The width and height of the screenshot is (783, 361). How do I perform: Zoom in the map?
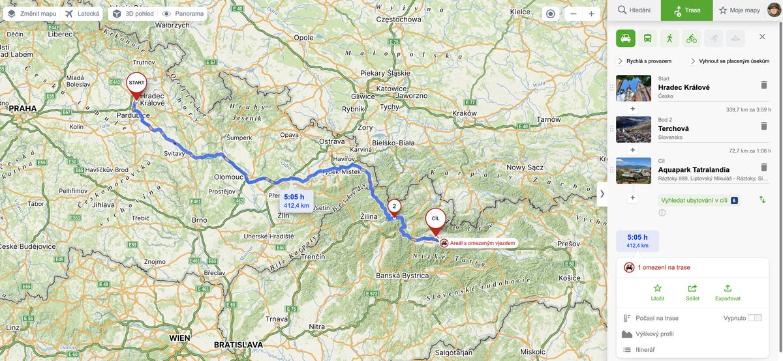coord(591,14)
